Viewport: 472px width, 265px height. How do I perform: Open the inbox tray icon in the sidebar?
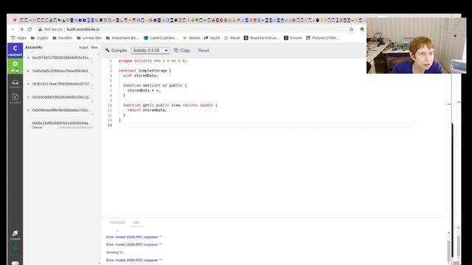15,83
